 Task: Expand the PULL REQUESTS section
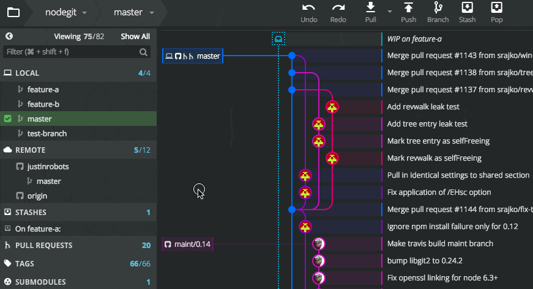pos(78,245)
